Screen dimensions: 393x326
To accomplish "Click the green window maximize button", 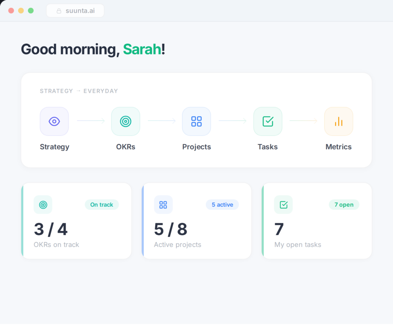I will point(31,11).
